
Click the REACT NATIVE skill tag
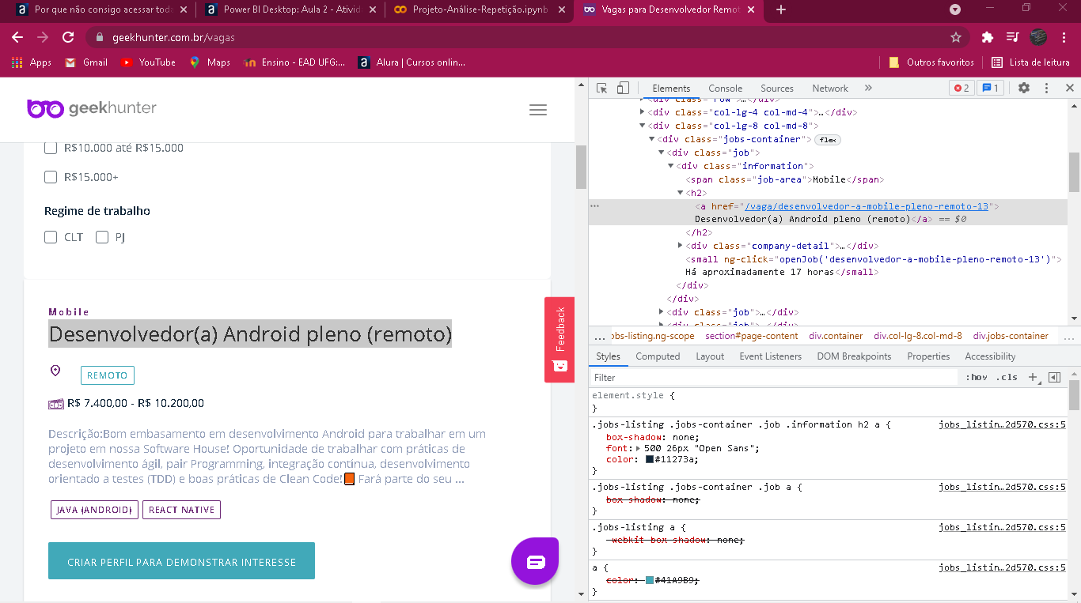(182, 510)
